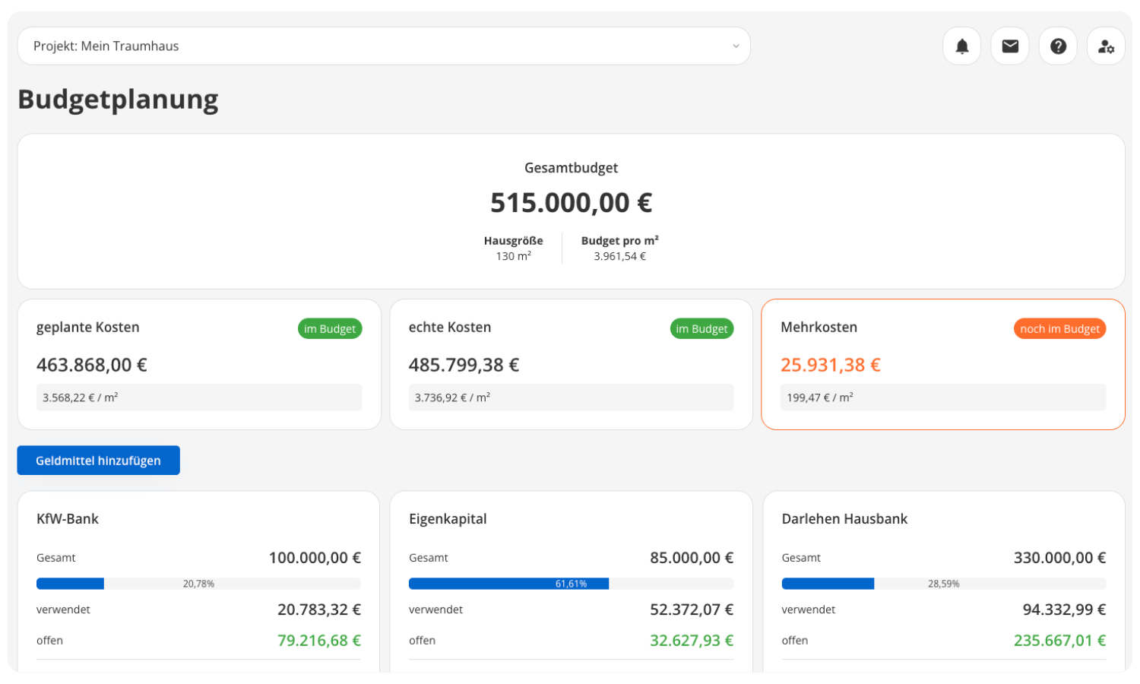Select the Darlehen Hausbank card title

click(x=844, y=519)
